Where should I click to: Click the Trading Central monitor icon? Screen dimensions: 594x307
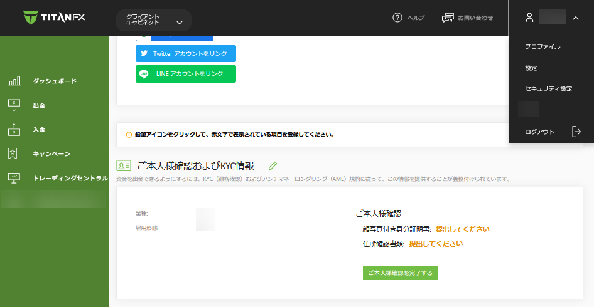pyautogui.click(x=14, y=178)
